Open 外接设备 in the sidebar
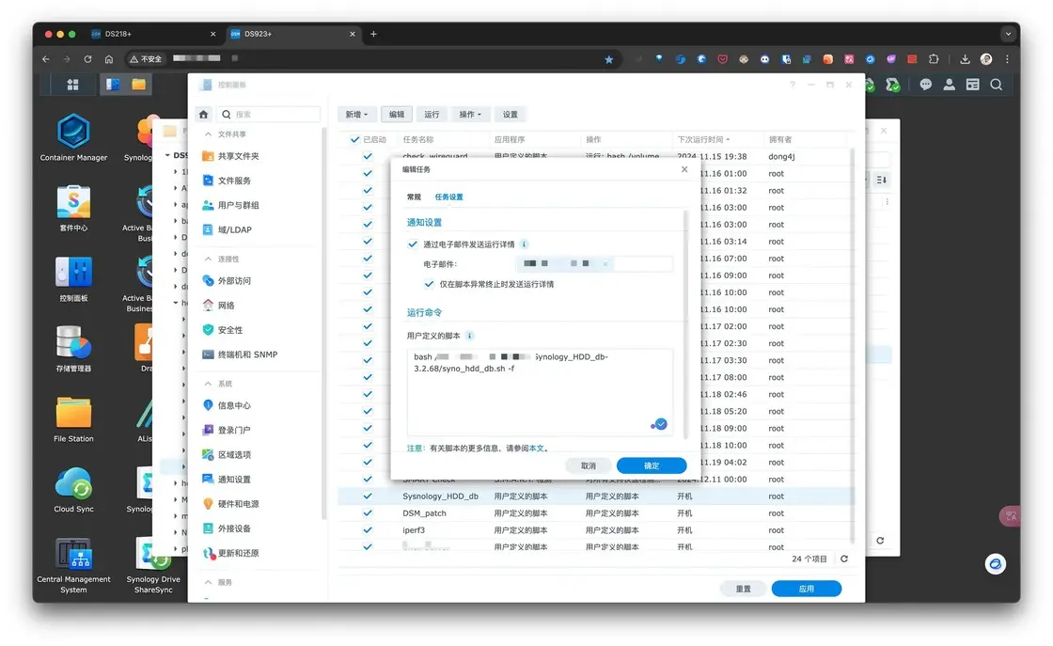 coord(227,528)
